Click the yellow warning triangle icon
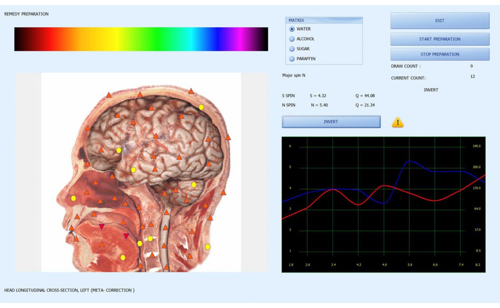 398,122
